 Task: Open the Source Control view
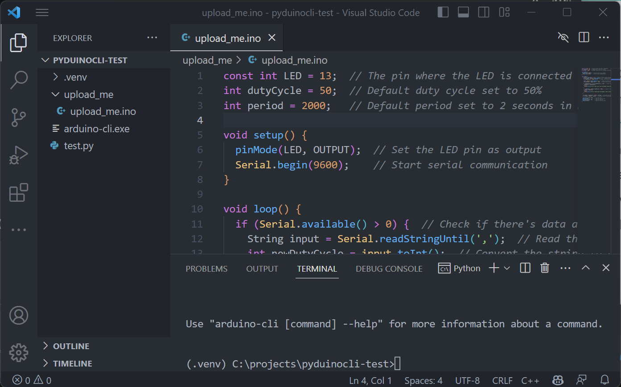pos(18,118)
